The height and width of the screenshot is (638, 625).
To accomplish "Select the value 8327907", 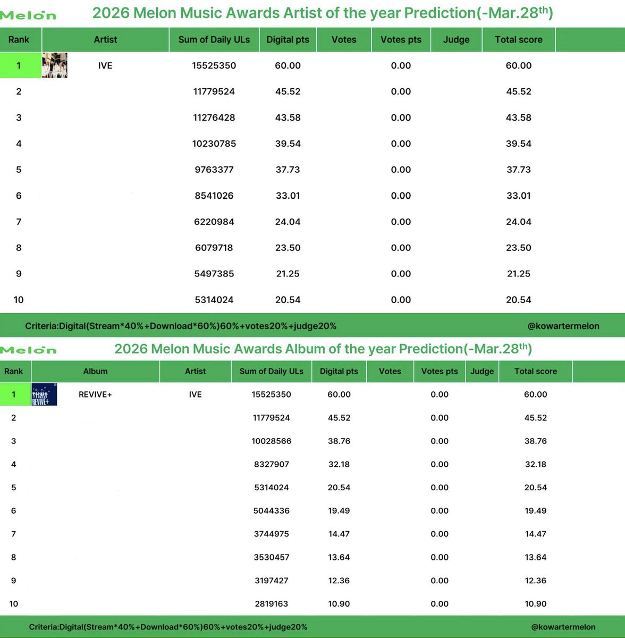I will tap(272, 464).
